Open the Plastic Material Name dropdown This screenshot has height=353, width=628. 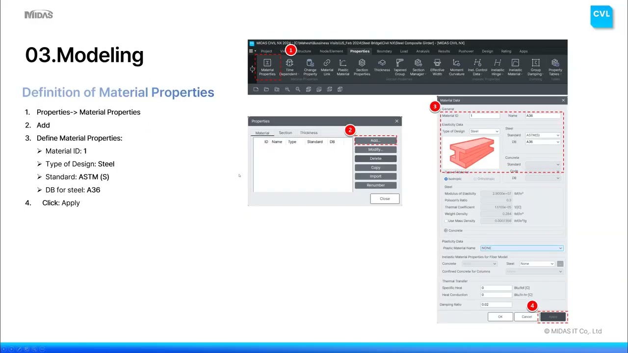522,248
